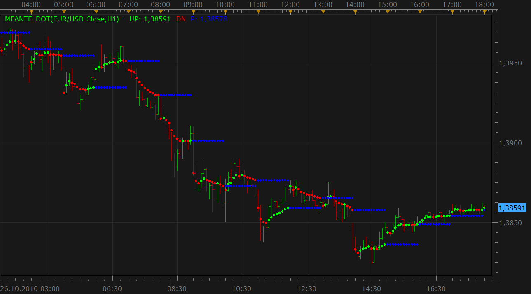The height and width of the screenshot is (294, 531).
Task: Click the 06:30 bottom axis label
Action: click(112, 288)
